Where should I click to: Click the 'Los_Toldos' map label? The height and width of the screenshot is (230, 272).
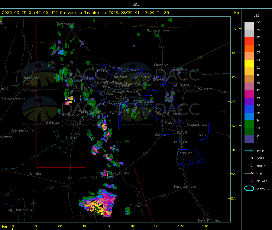tap(120, 173)
